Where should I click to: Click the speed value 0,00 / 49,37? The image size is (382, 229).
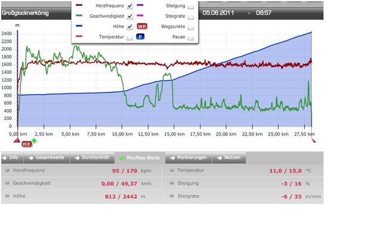[x=119, y=184]
